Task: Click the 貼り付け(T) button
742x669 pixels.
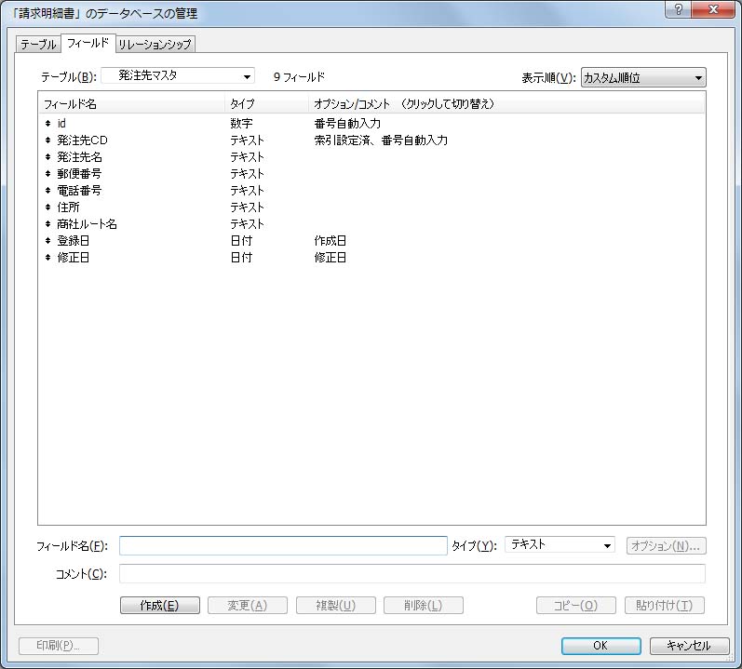Action: [x=665, y=605]
